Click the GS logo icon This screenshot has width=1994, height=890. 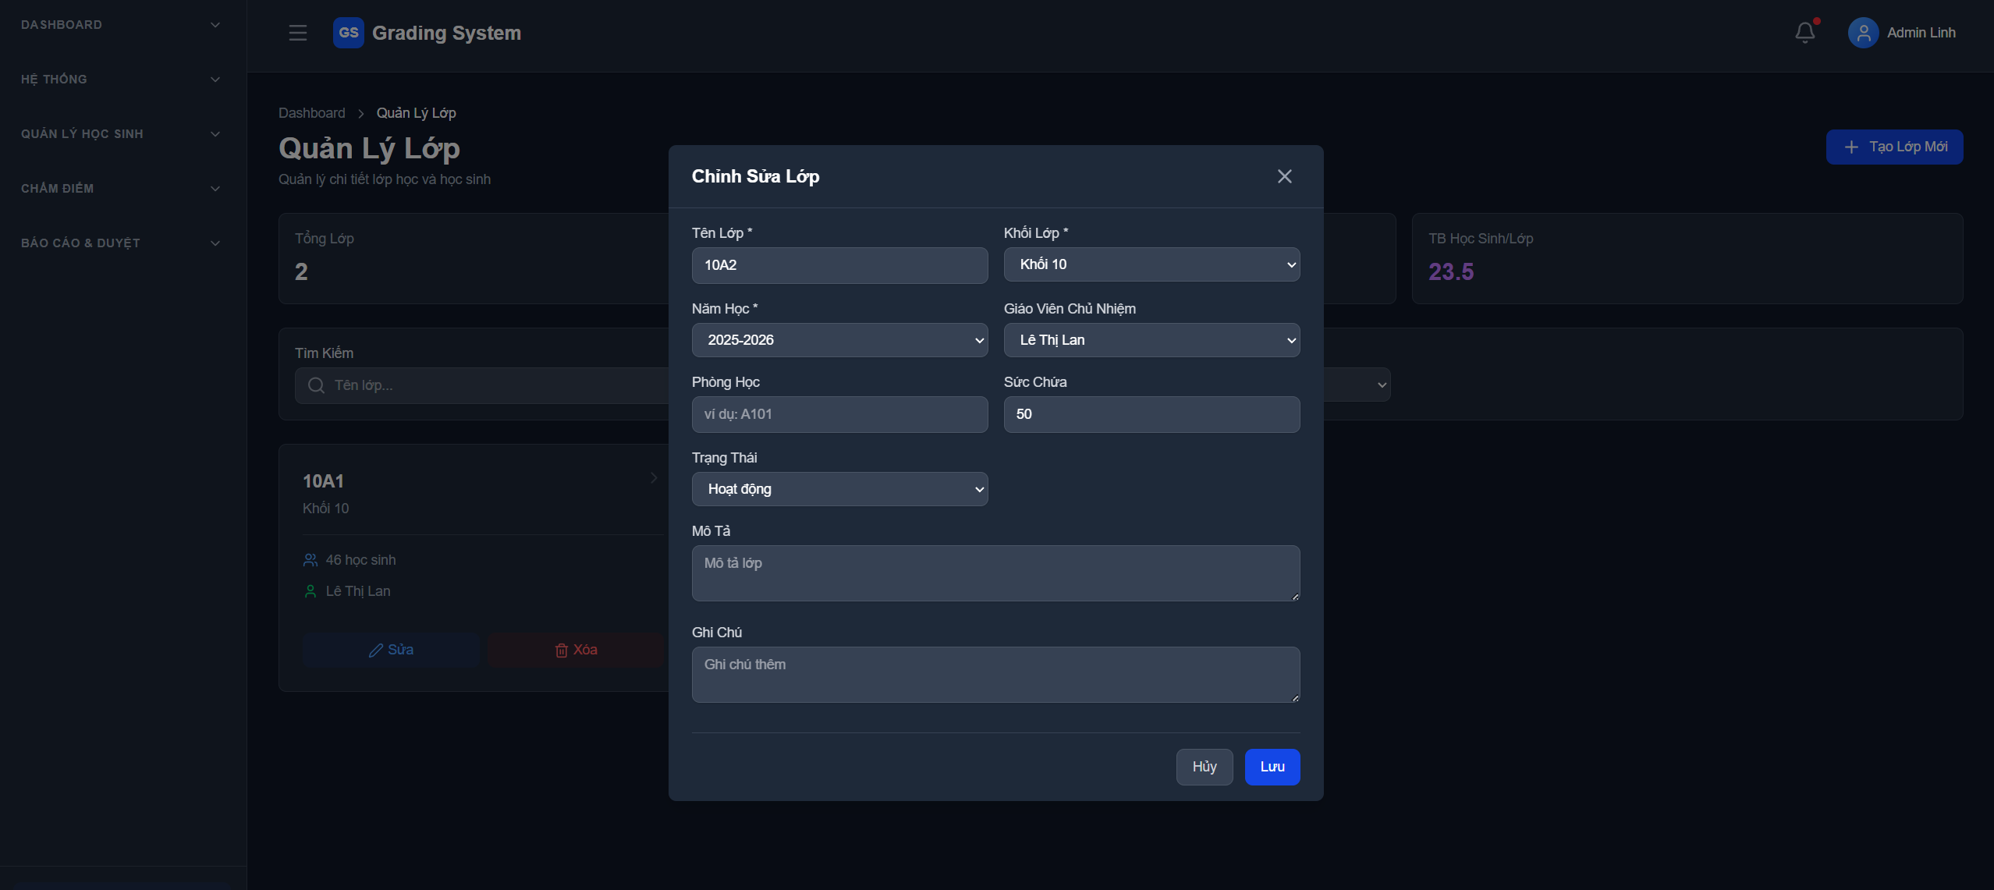(x=348, y=33)
